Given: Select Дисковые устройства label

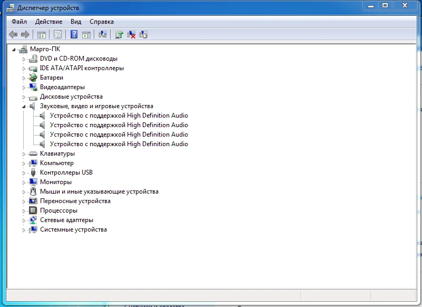Looking at the screenshot, I should [71, 97].
